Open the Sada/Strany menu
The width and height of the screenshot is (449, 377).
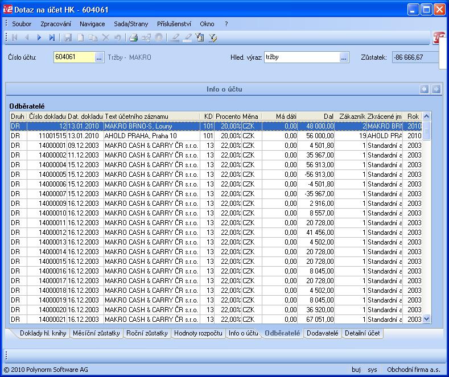click(131, 24)
